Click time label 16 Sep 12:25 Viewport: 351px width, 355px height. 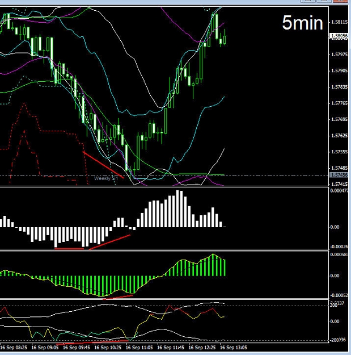coord(202,347)
